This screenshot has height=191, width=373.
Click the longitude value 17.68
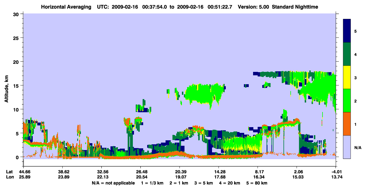[219, 177]
